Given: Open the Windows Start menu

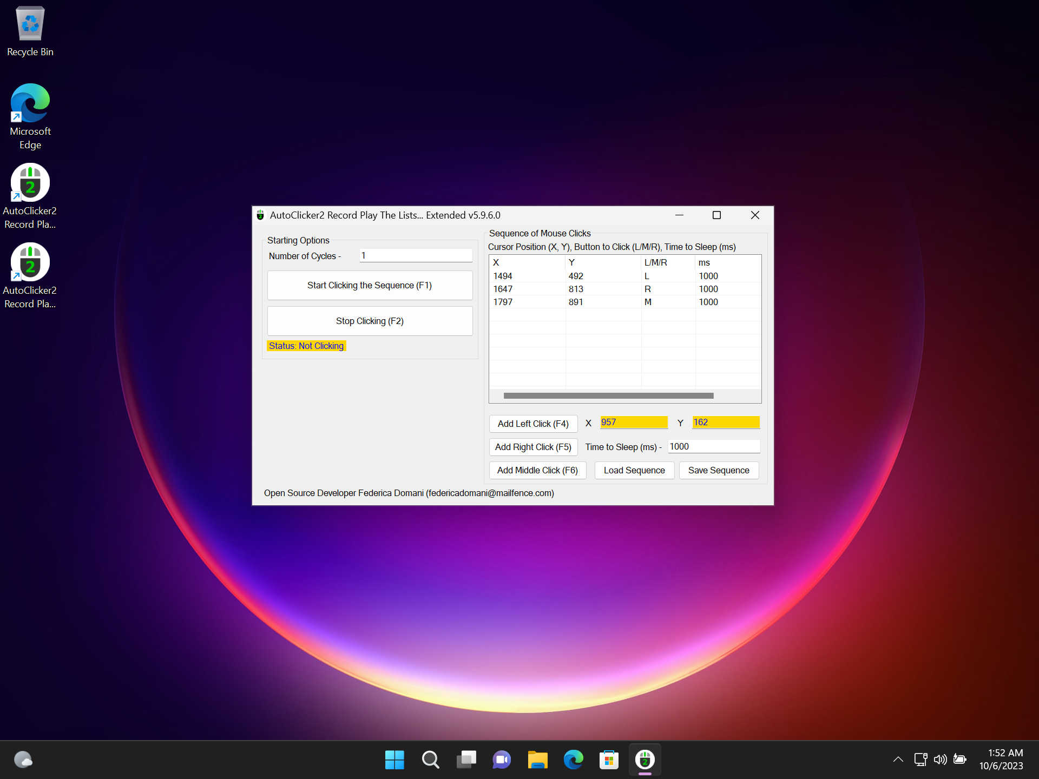Looking at the screenshot, I should 394,760.
